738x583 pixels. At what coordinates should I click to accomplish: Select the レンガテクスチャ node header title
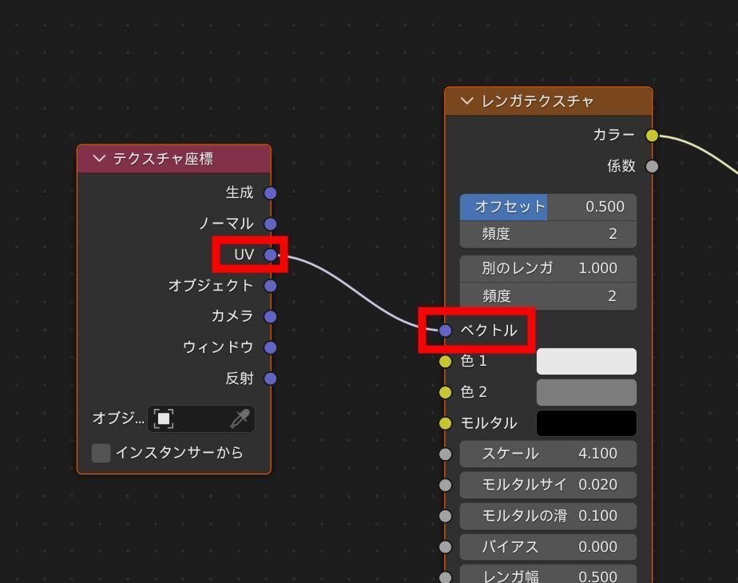[x=537, y=101]
